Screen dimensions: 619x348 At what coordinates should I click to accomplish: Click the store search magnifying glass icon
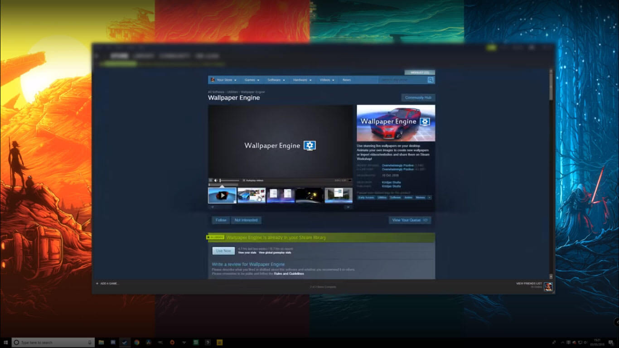[x=430, y=80]
